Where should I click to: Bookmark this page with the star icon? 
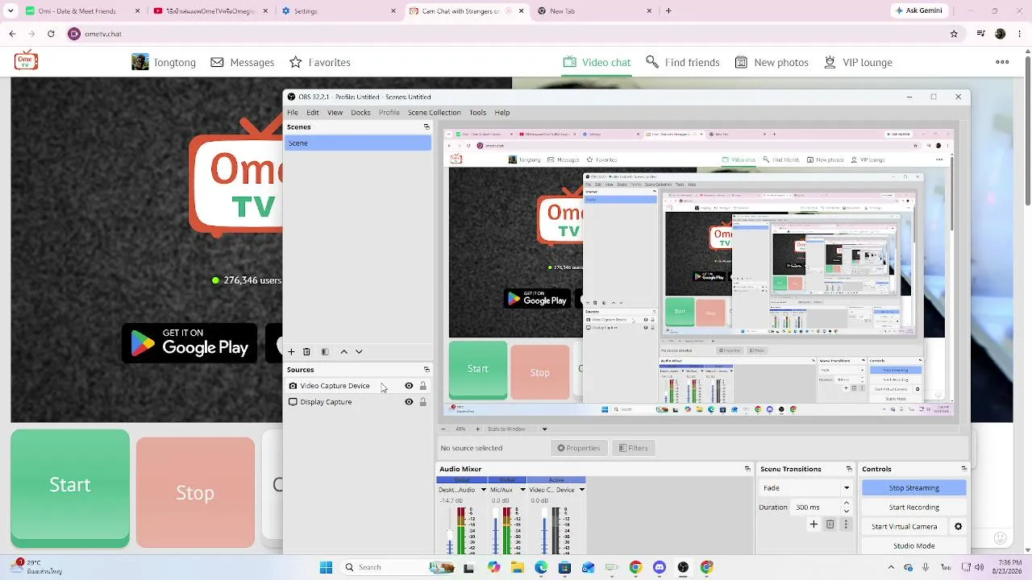(954, 34)
